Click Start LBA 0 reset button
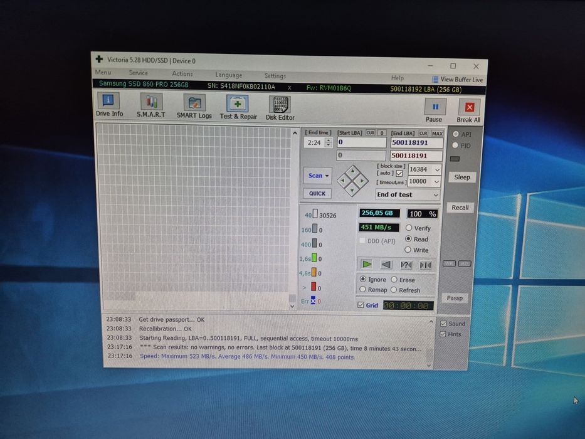 point(382,133)
